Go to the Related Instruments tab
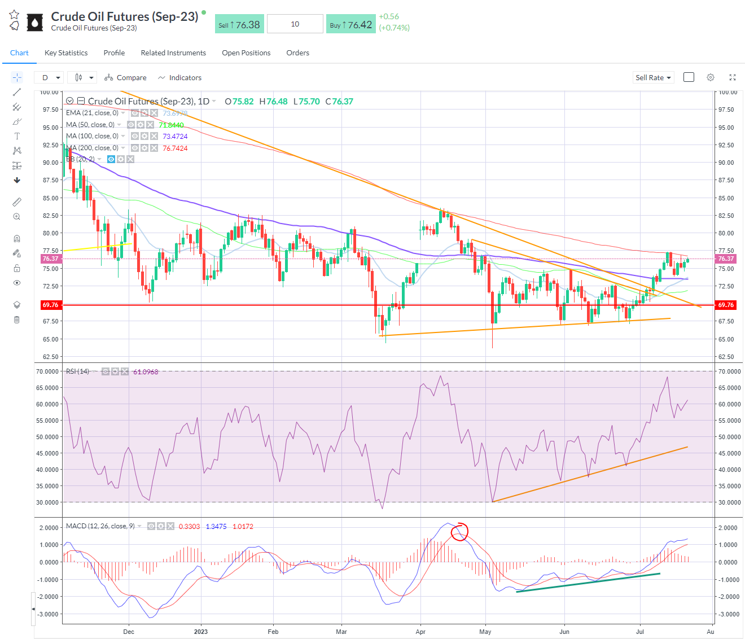Screen dimensions: 745x639 click(x=173, y=53)
